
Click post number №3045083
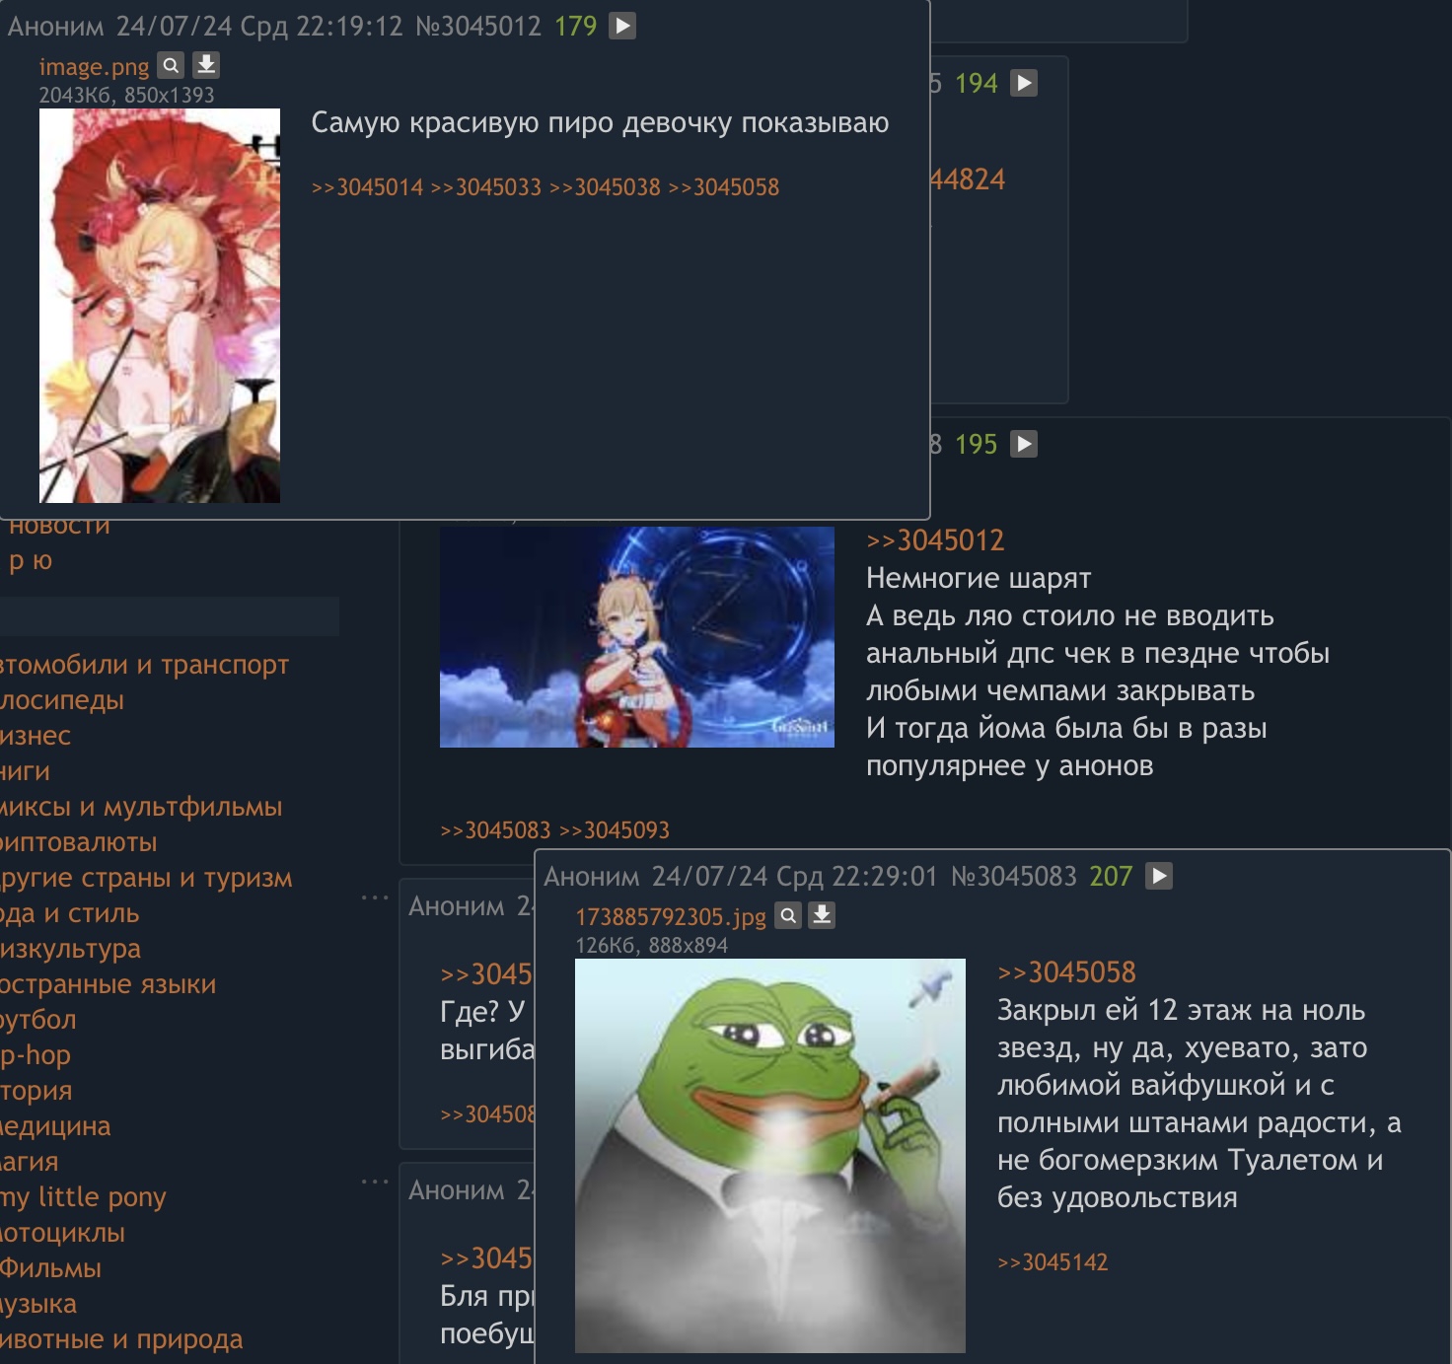(x=1013, y=876)
